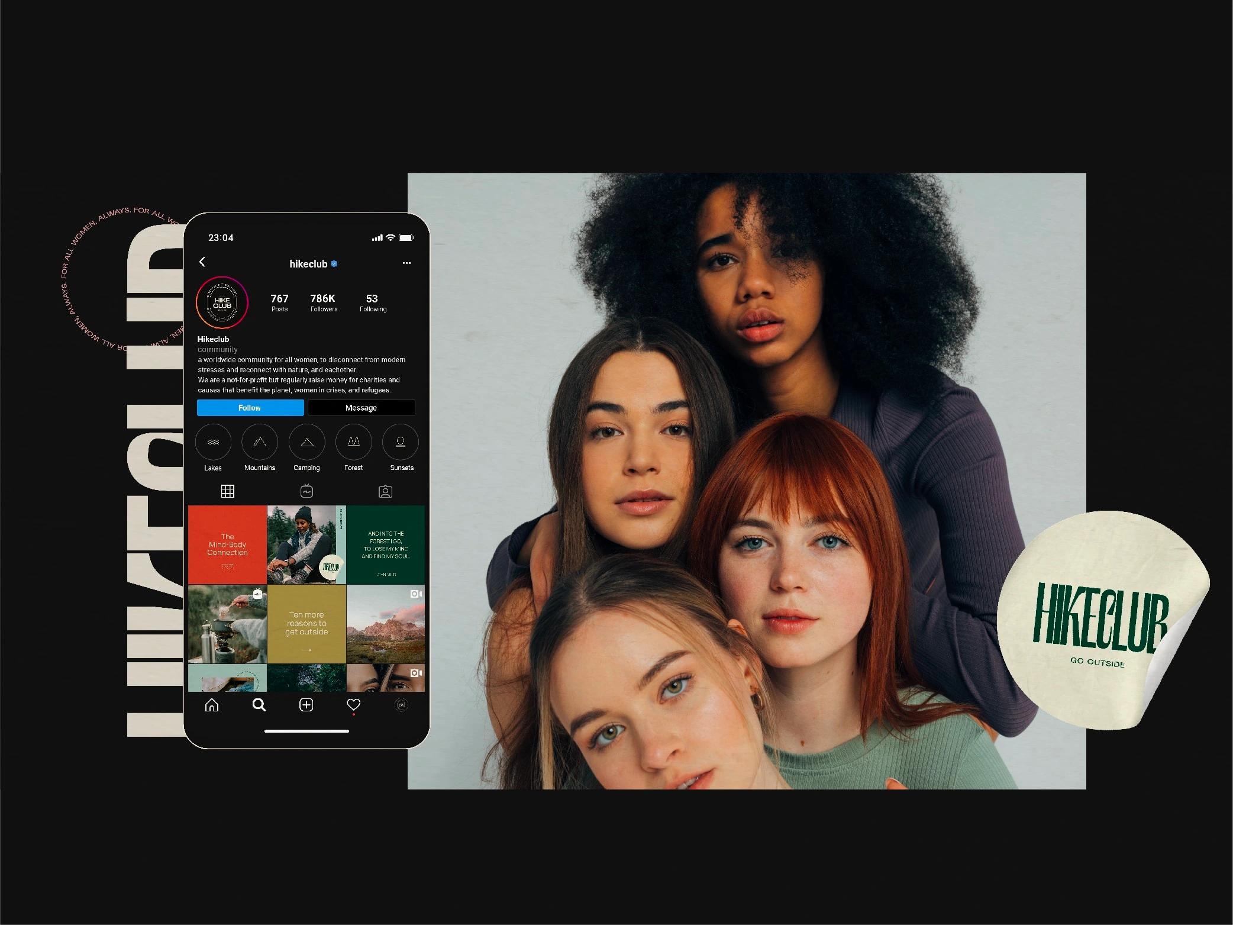Screen dimensions: 1233x925
Task: Click the hikeclub username title
Action: (308, 264)
